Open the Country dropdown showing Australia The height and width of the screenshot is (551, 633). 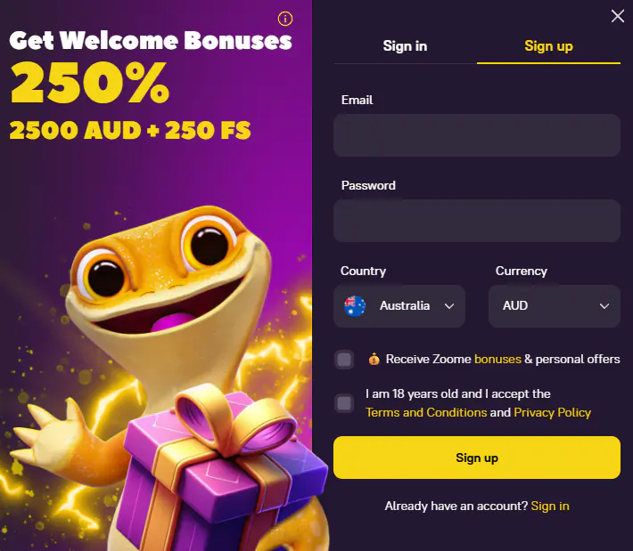pos(399,306)
